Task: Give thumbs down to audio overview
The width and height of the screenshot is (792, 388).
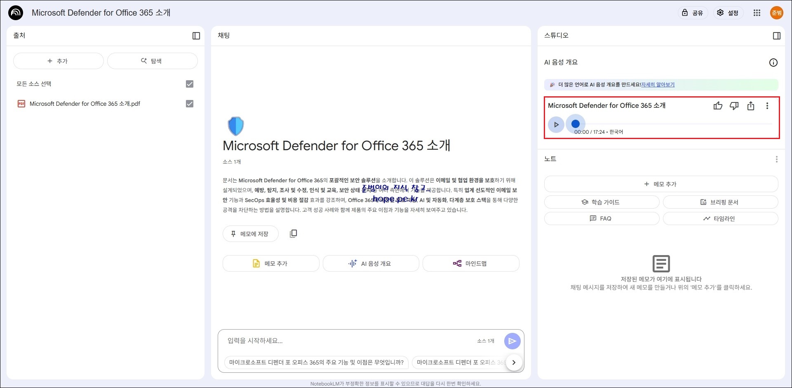Action: [x=734, y=106]
